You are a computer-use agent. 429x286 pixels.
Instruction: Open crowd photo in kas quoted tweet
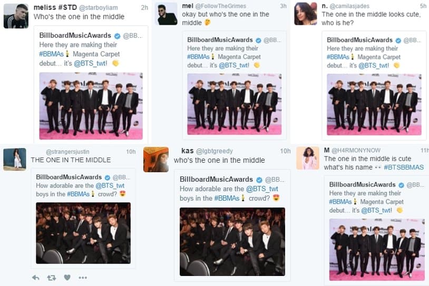(x=232, y=242)
